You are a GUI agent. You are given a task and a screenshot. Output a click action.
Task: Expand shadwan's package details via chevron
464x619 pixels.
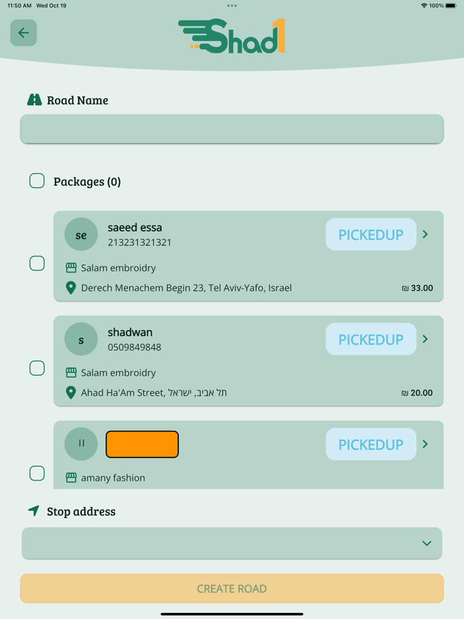[425, 339]
